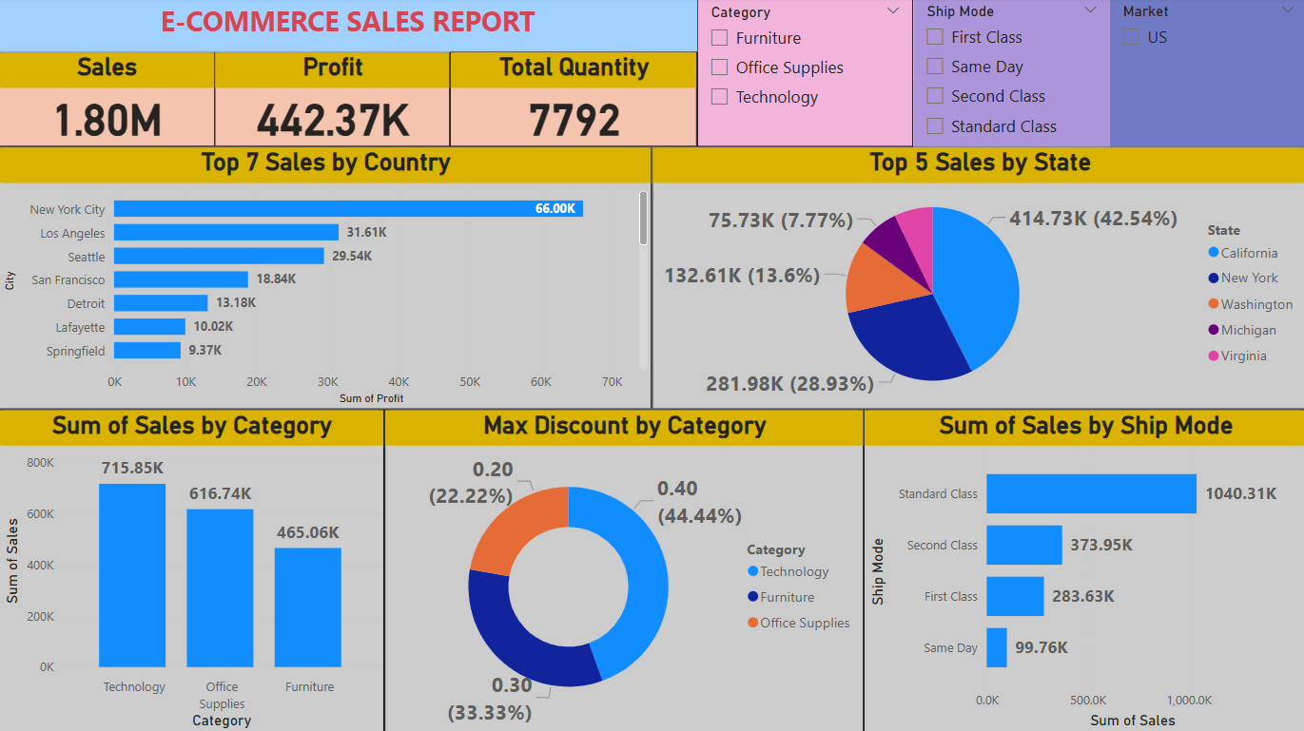The image size is (1304, 731).
Task: Click the Virginia pink legend marker
Action: (x=1213, y=356)
